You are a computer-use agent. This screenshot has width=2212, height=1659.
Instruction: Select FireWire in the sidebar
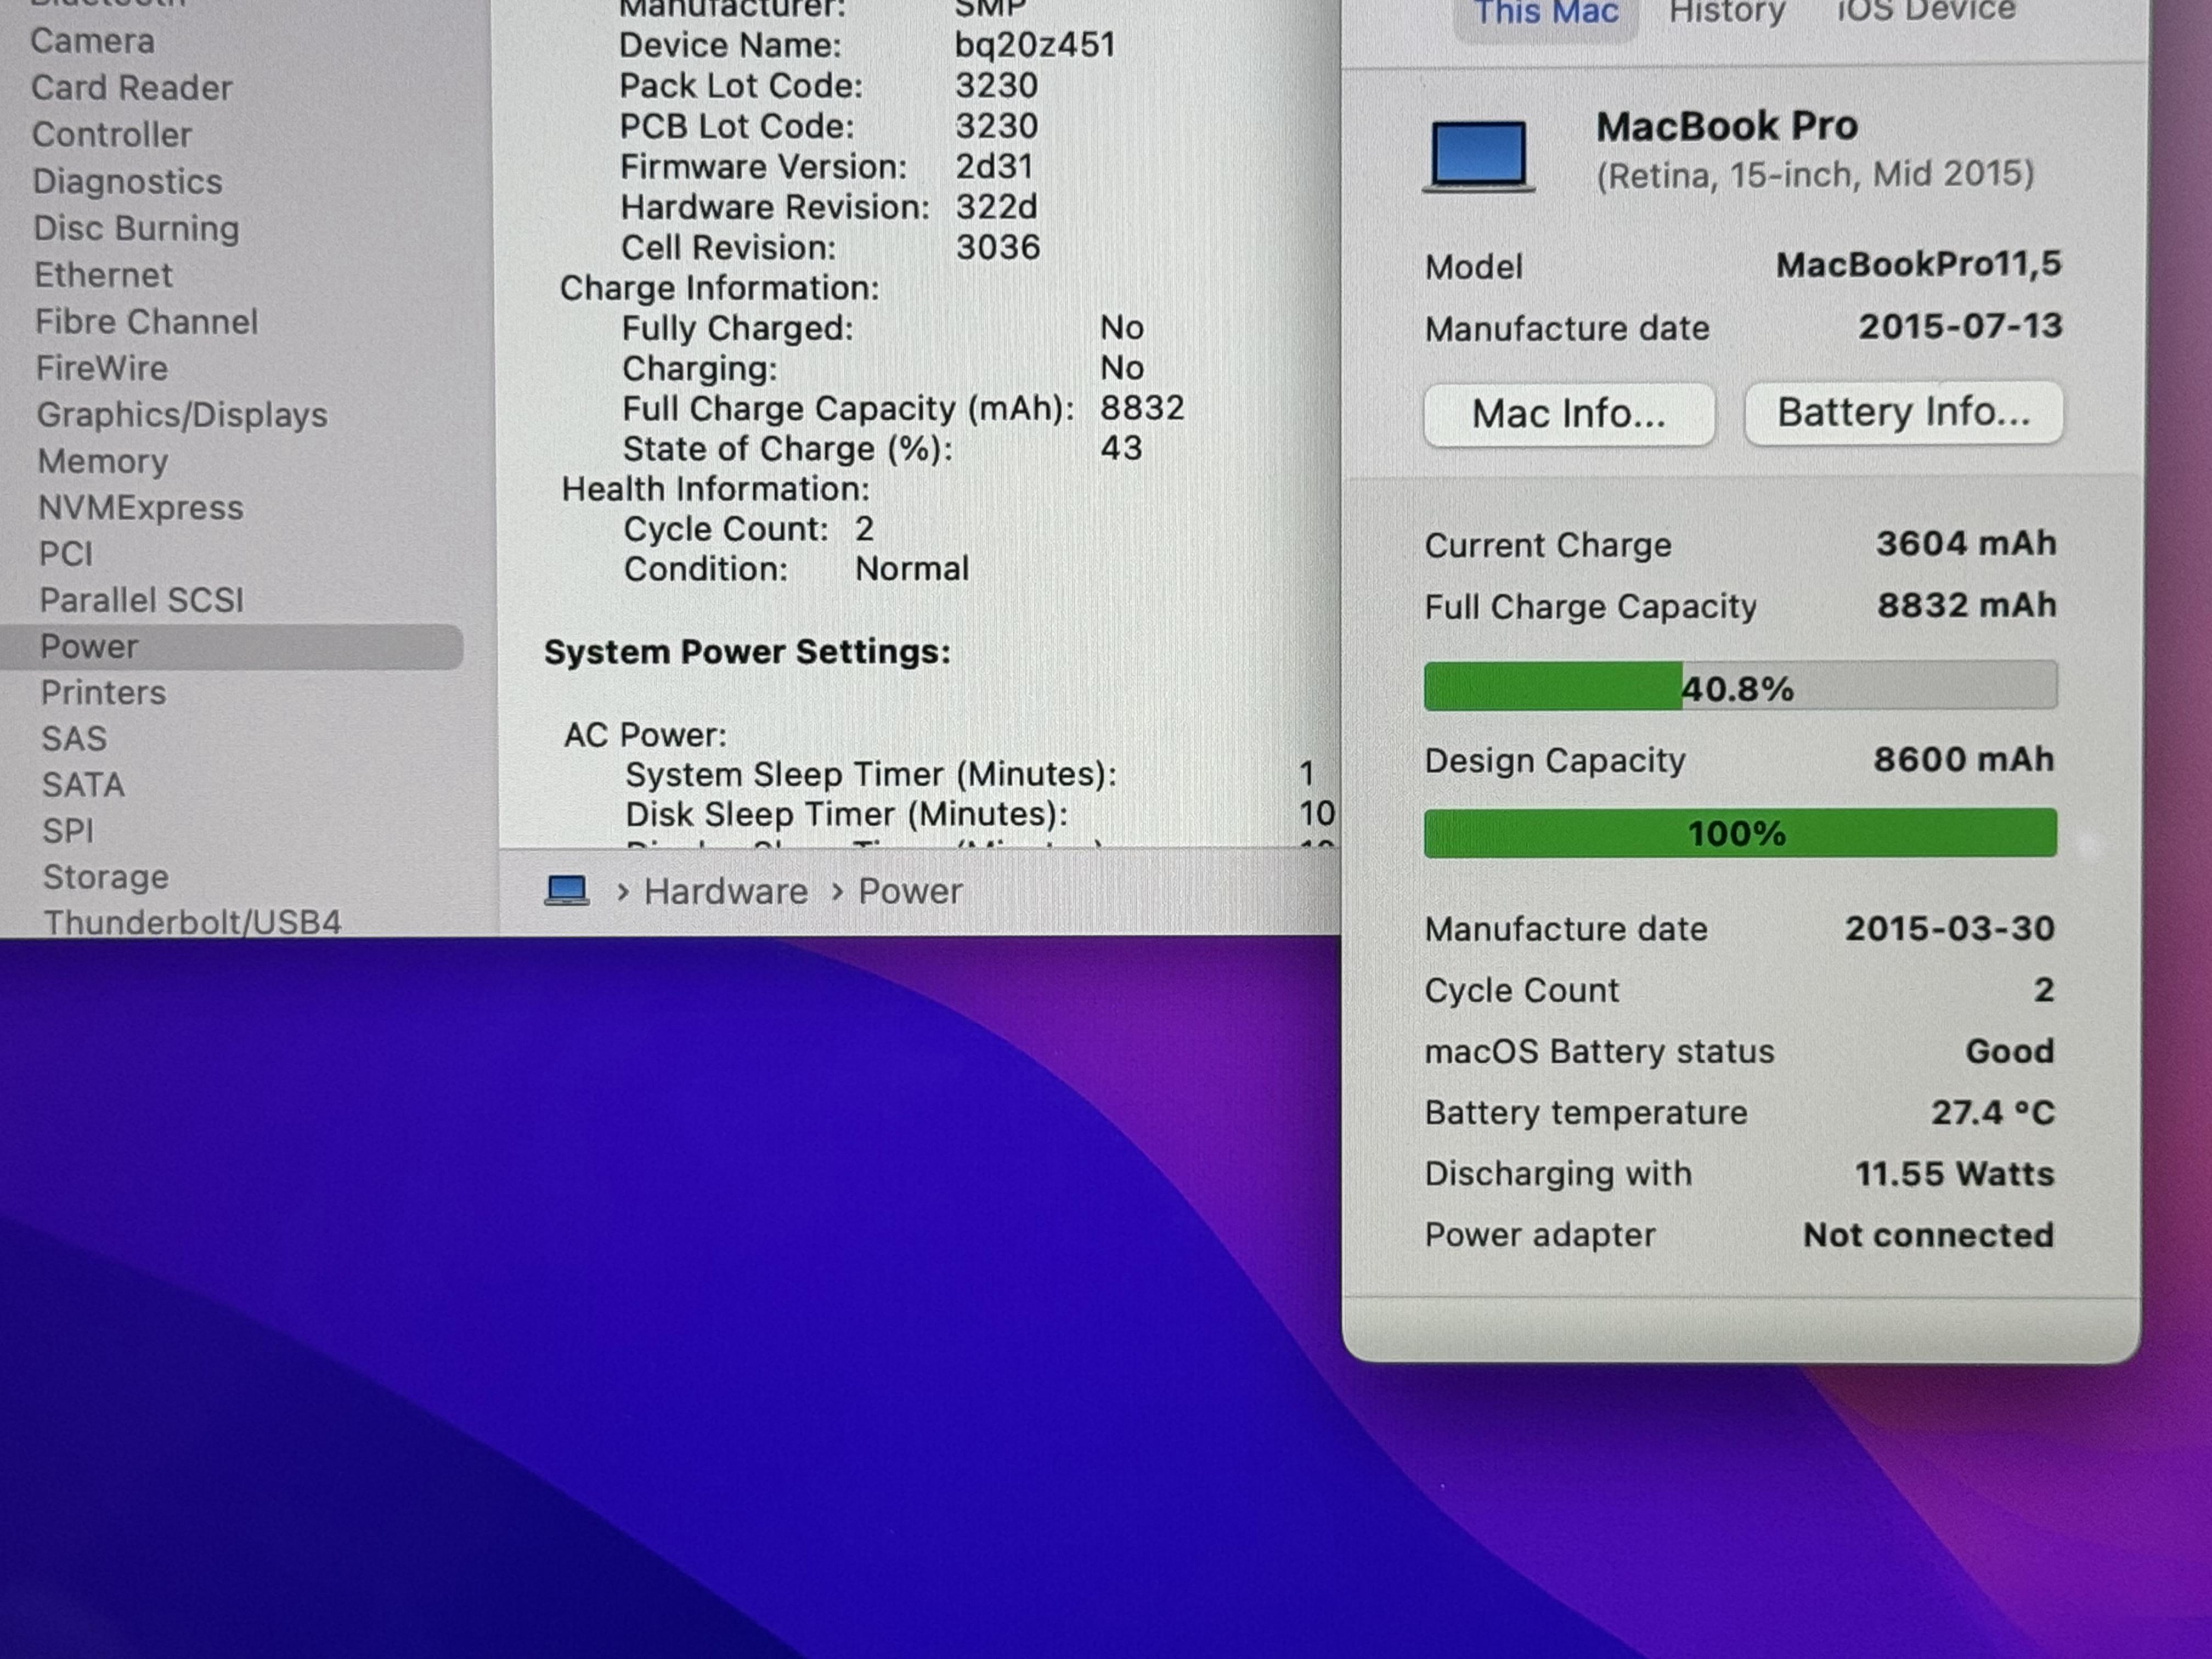102,368
